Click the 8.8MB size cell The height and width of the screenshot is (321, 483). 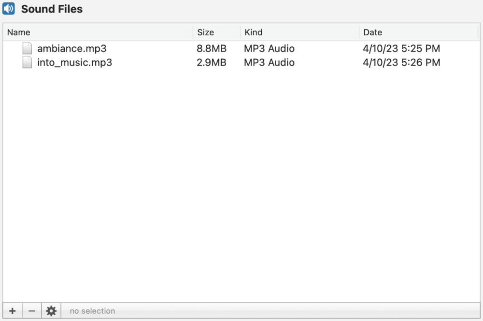click(x=211, y=48)
